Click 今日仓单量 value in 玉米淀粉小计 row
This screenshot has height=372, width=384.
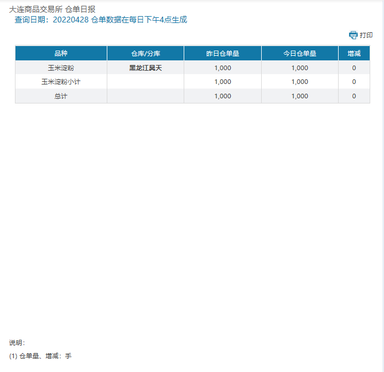click(300, 82)
